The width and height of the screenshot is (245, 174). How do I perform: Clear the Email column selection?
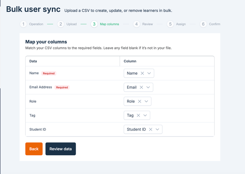click(x=141, y=87)
